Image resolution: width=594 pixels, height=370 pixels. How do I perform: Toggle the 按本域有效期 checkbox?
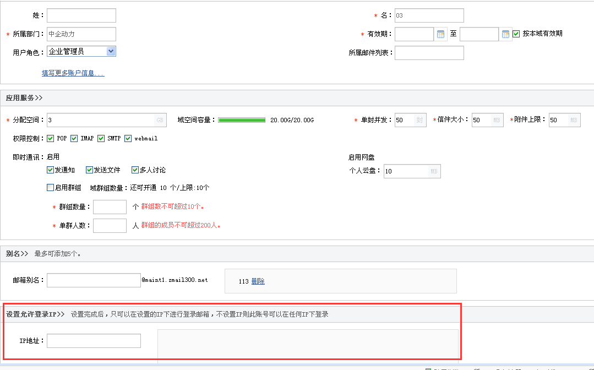516,34
